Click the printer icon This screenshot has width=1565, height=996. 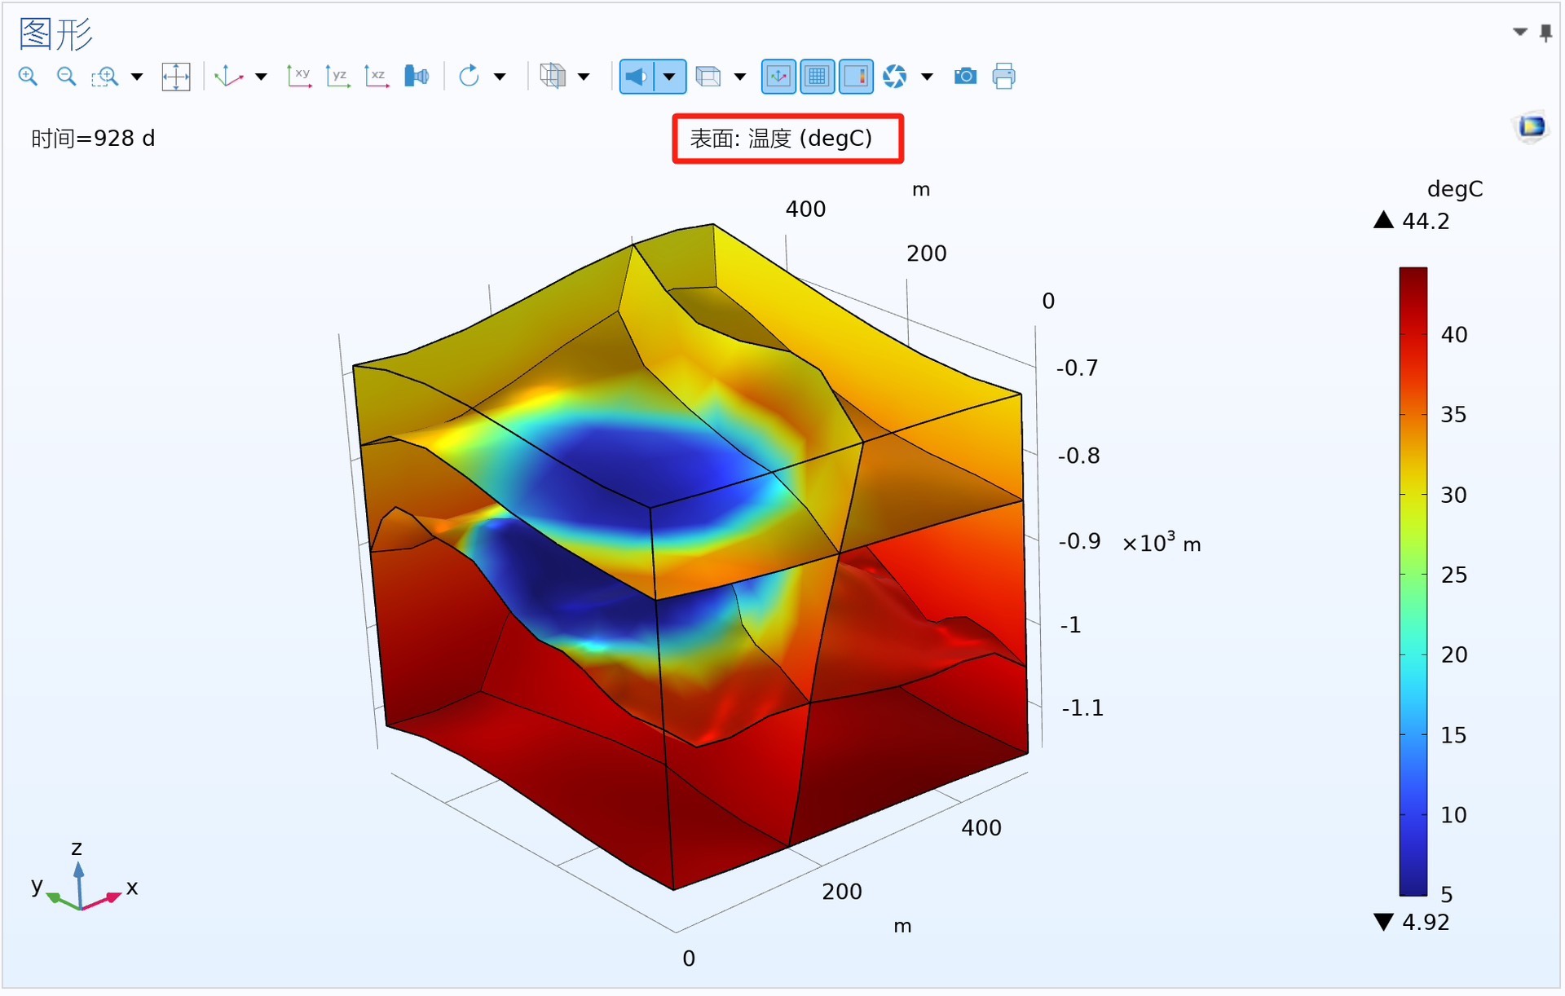pyautogui.click(x=1003, y=77)
